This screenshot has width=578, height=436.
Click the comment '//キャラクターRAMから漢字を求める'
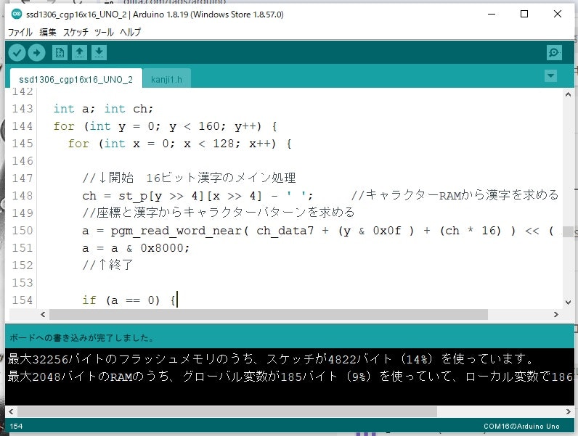455,195
